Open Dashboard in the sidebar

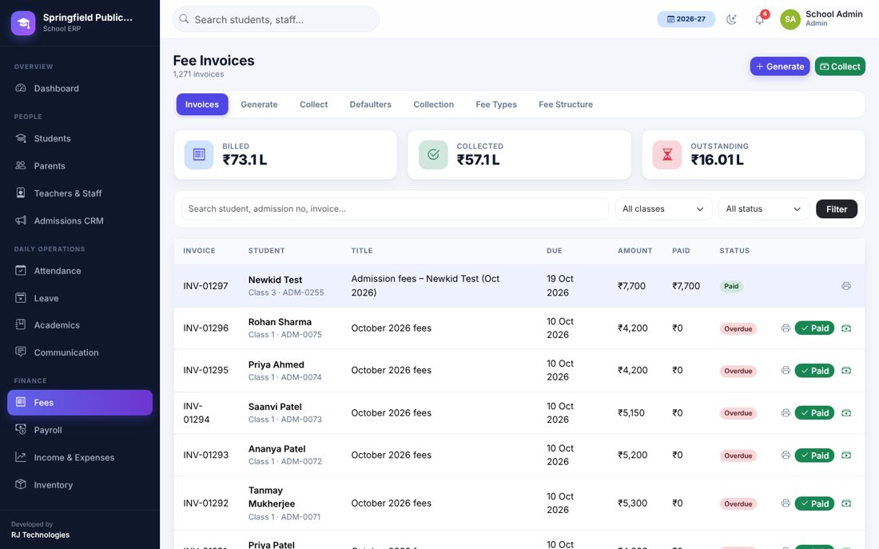80,88
